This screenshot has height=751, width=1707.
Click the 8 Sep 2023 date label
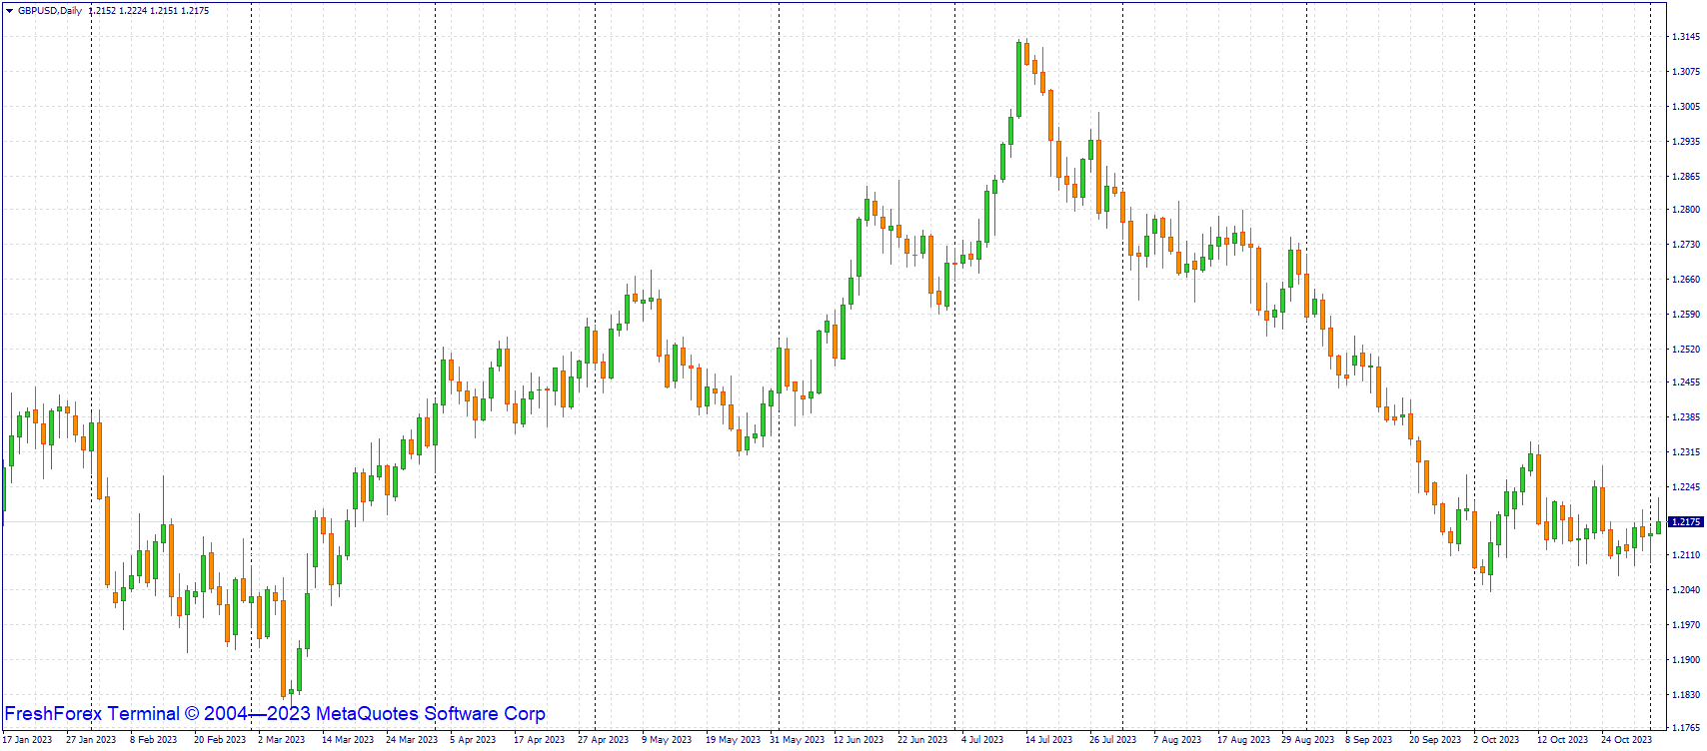click(x=1368, y=740)
